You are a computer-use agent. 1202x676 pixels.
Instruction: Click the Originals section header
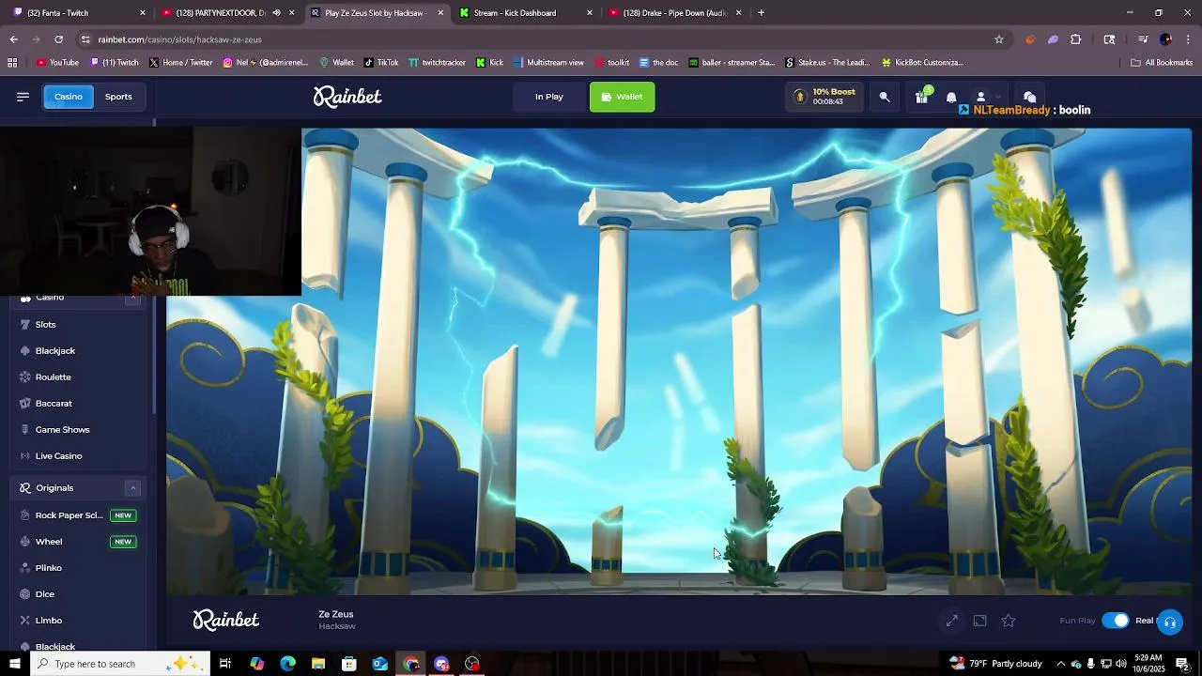[x=77, y=487]
